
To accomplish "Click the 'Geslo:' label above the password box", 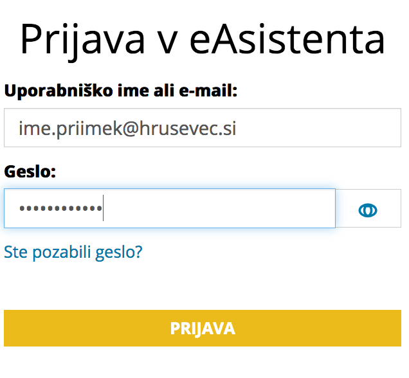I will pos(30,172).
